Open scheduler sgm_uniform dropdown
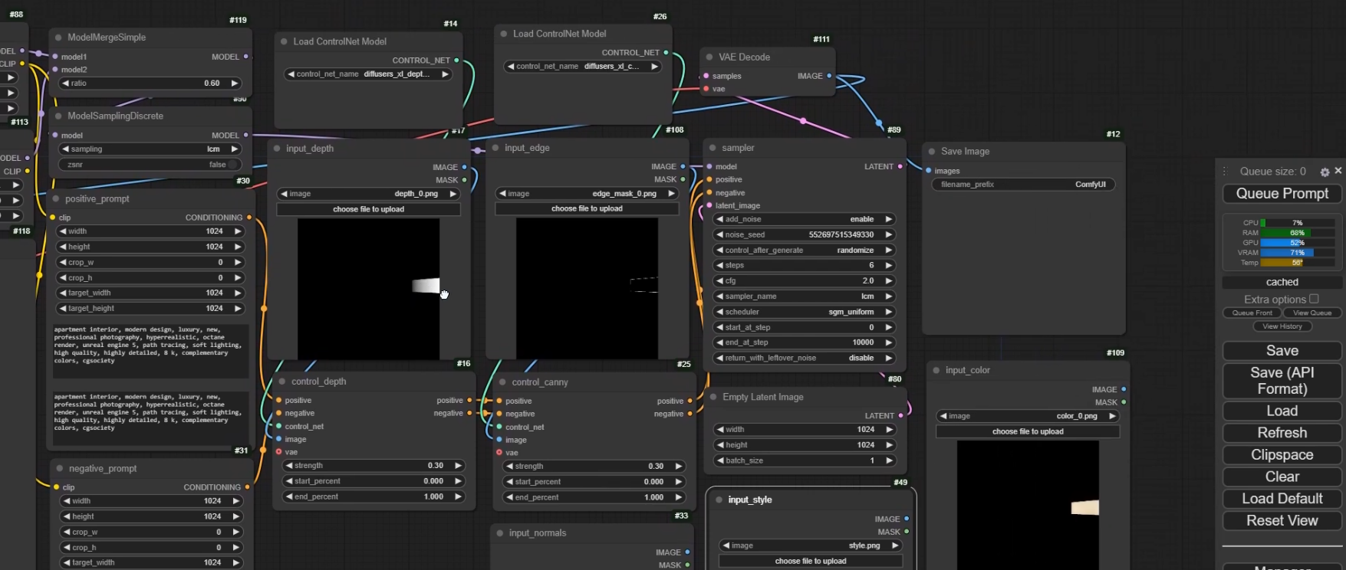Image resolution: width=1346 pixels, height=570 pixels. click(x=805, y=312)
